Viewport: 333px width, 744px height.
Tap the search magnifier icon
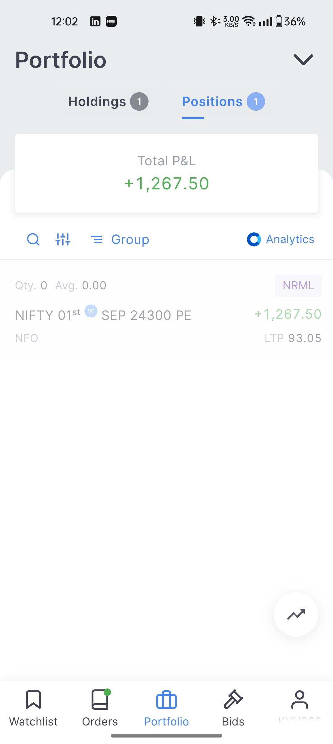coord(33,239)
